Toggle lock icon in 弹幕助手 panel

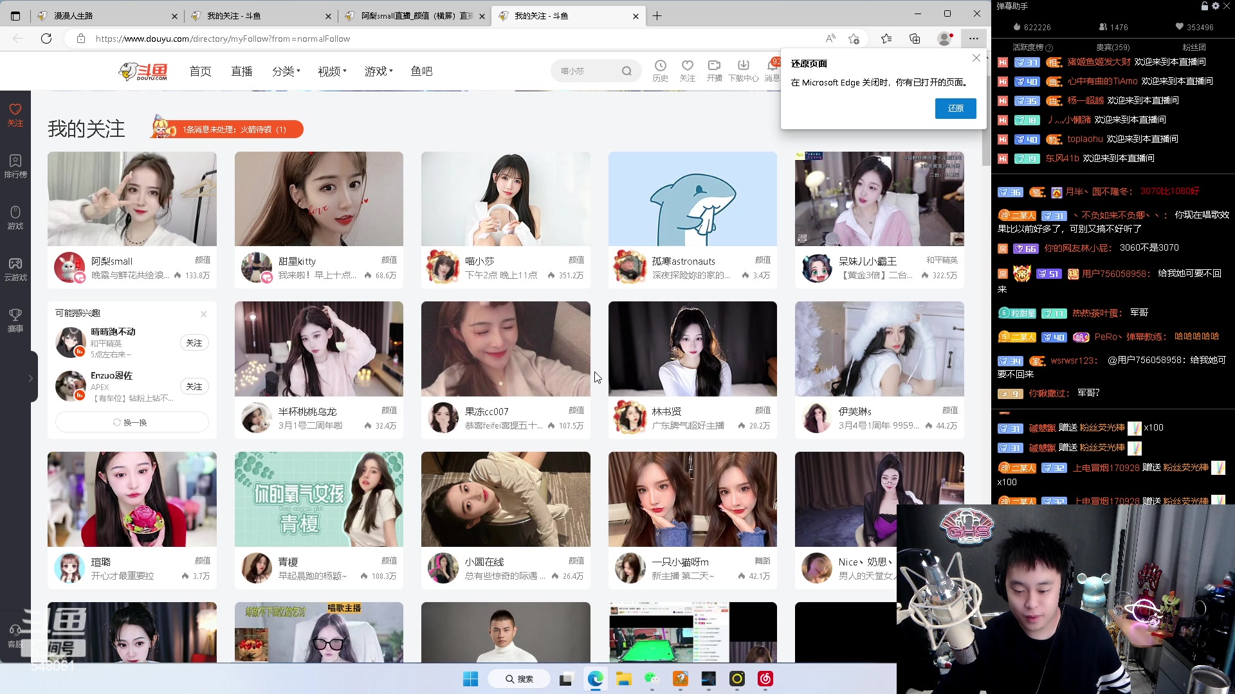tap(1205, 6)
